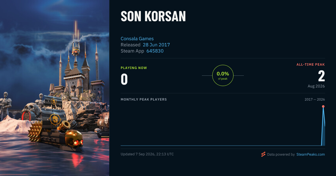Click the PLAYING NOW label
336x176 pixels.
point(134,68)
